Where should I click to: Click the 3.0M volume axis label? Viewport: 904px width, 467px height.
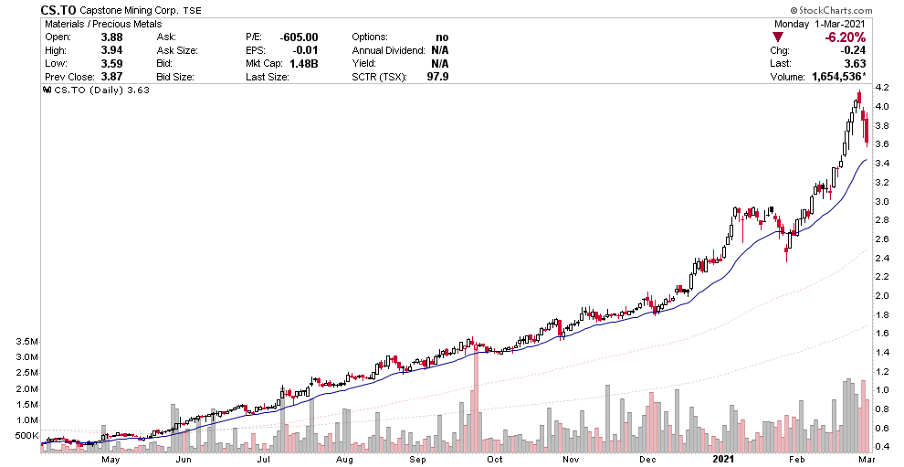27,357
